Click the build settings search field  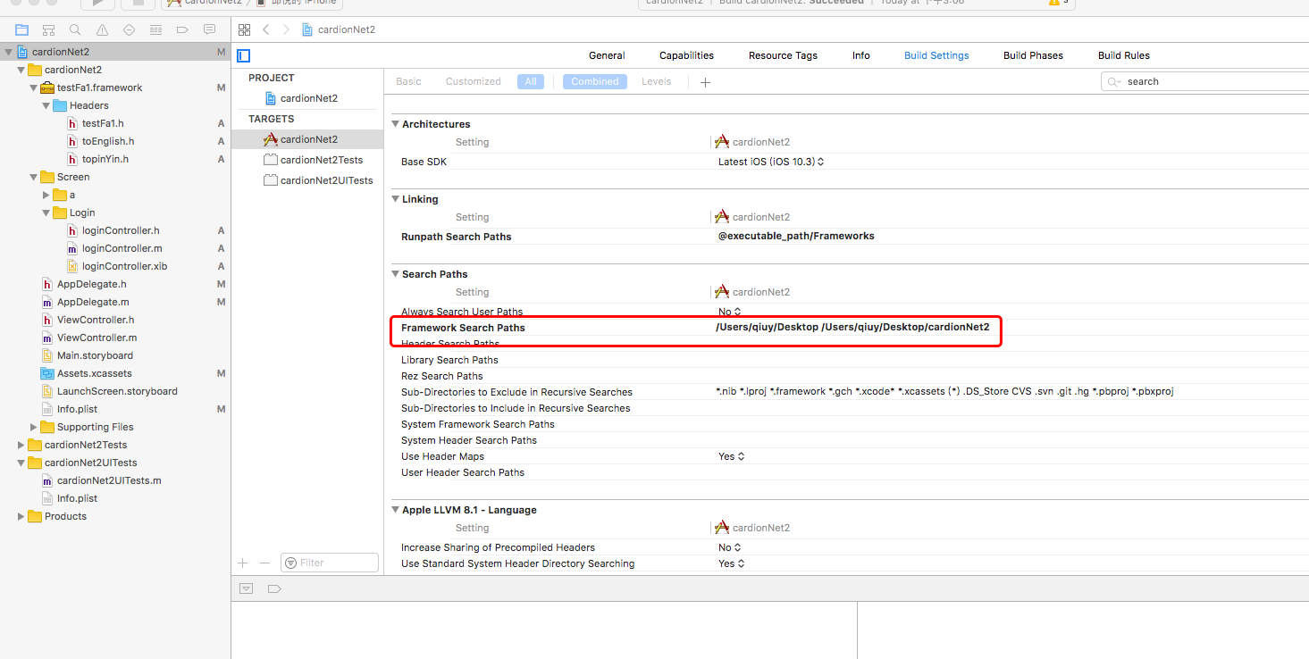pos(1206,81)
